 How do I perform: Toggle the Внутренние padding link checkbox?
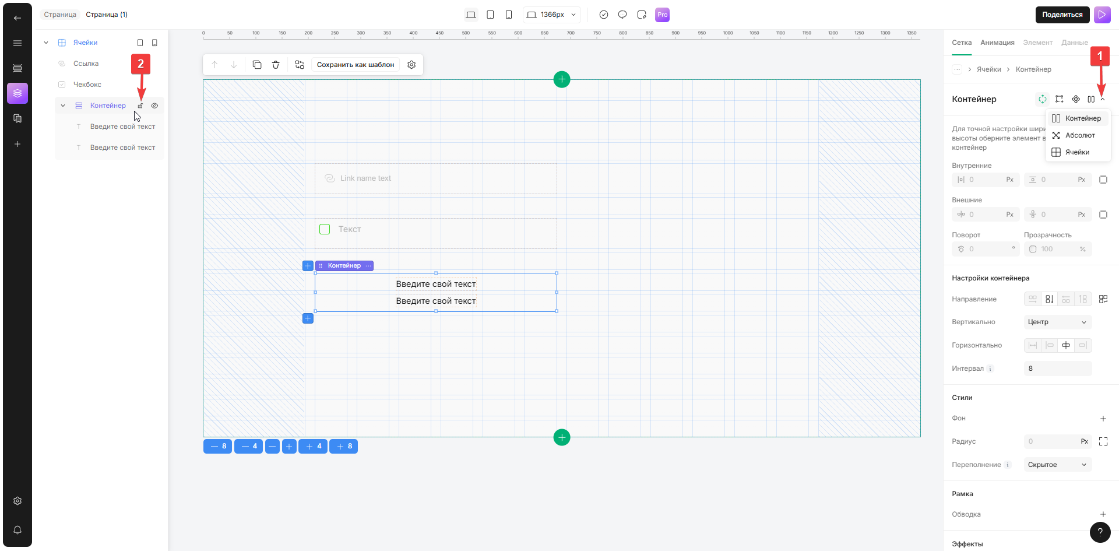pyautogui.click(x=1103, y=180)
